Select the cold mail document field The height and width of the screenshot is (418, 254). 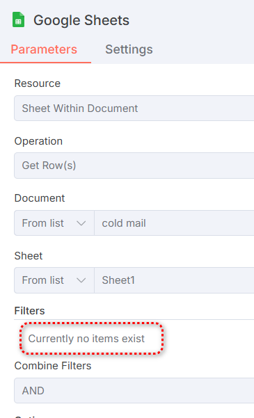coord(174,223)
